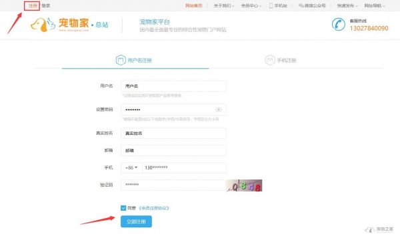The width and height of the screenshot is (400, 240).
Task: Focus the 用户名 input field
Action: (x=173, y=86)
